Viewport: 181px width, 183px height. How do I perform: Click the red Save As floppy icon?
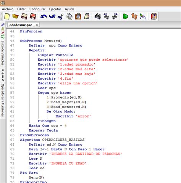(x=33, y=16)
